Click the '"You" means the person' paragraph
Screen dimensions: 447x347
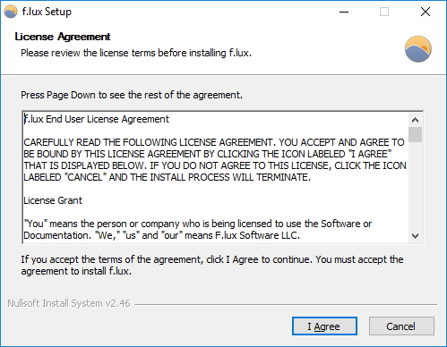tap(198, 230)
